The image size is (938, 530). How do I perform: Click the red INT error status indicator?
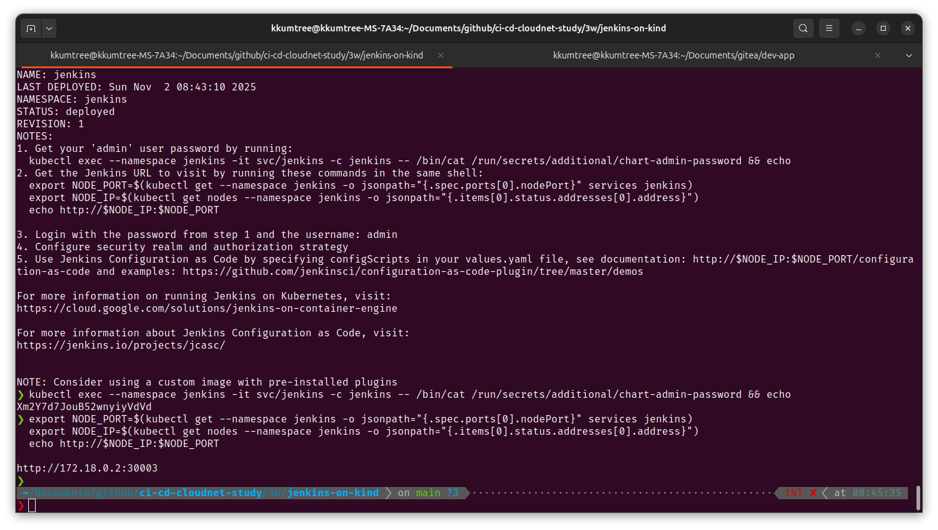pos(801,493)
